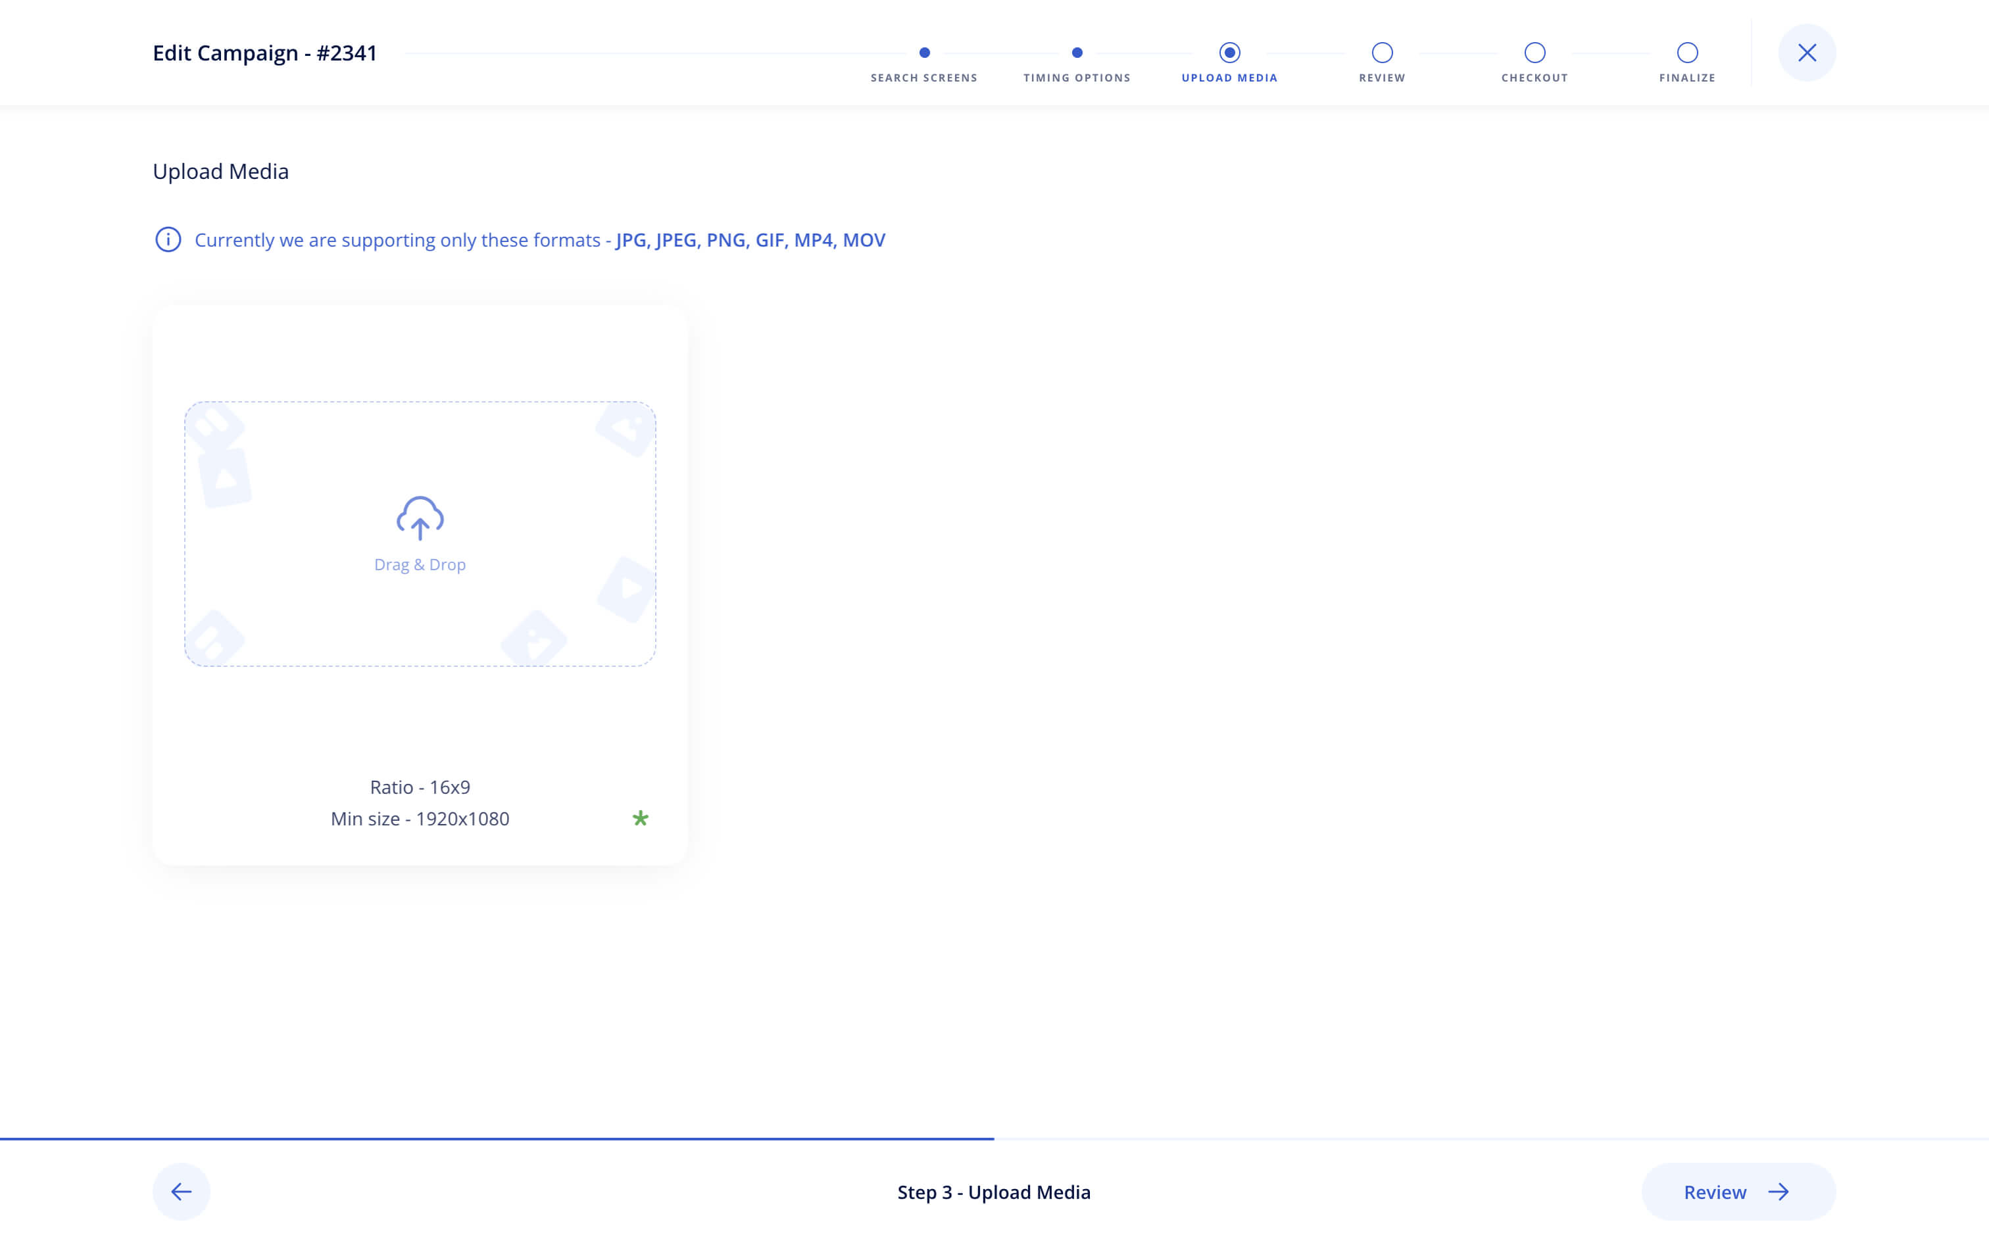Click the SEARCH SCREENS step label
This screenshot has height=1243, width=1989.
924,78
